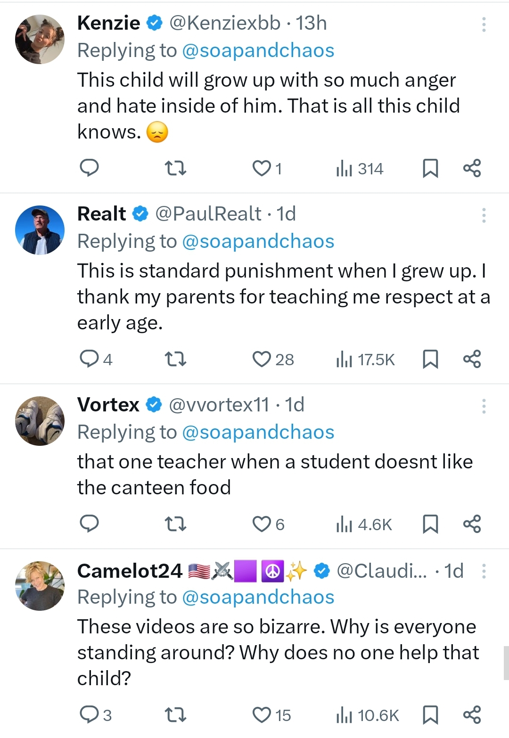This screenshot has width=509, height=738.
Task: Share Vortex's reply
Action: [472, 524]
